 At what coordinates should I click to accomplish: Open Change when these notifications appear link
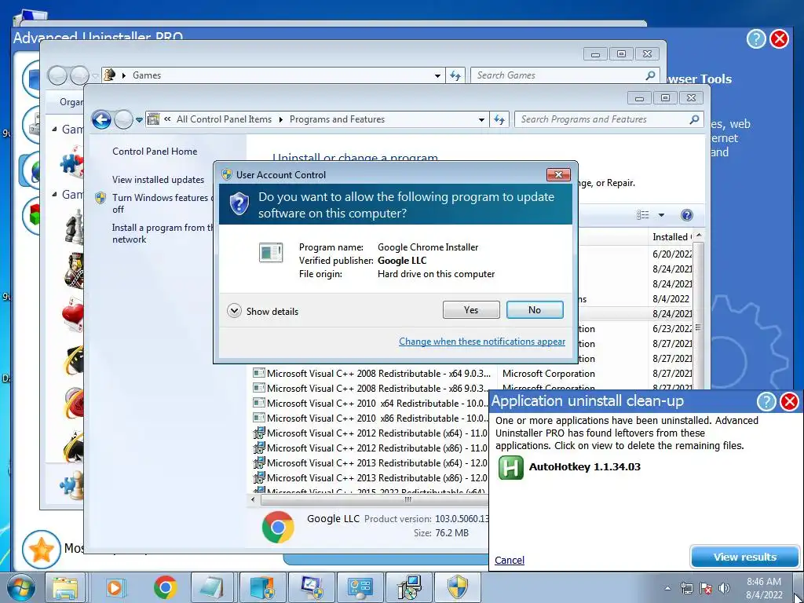482,342
